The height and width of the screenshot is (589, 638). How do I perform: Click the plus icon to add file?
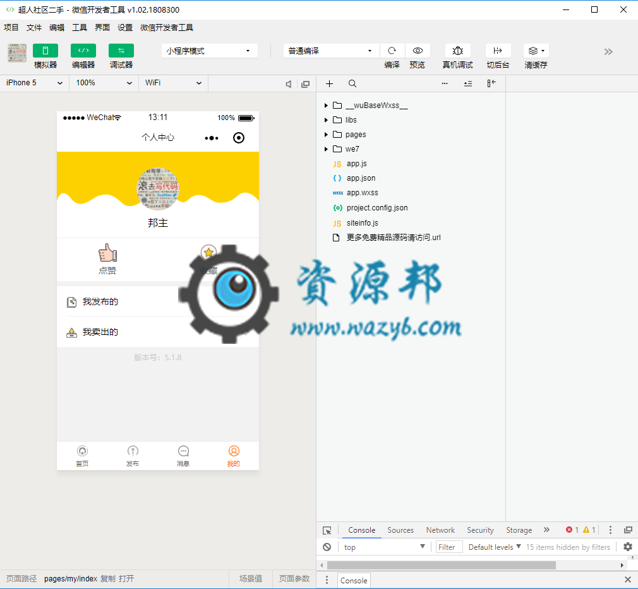pyautogui.click(x=330, y=83)
